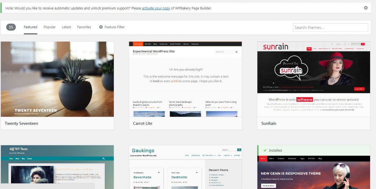The image size is (376, 189).
Task: Dismiss the WPBakery notice with the X icon
Action: coord(366,8)
